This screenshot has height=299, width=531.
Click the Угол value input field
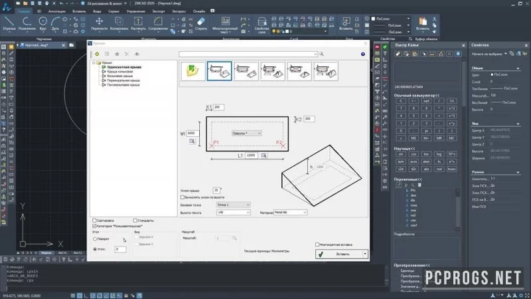tap(120, 249)
